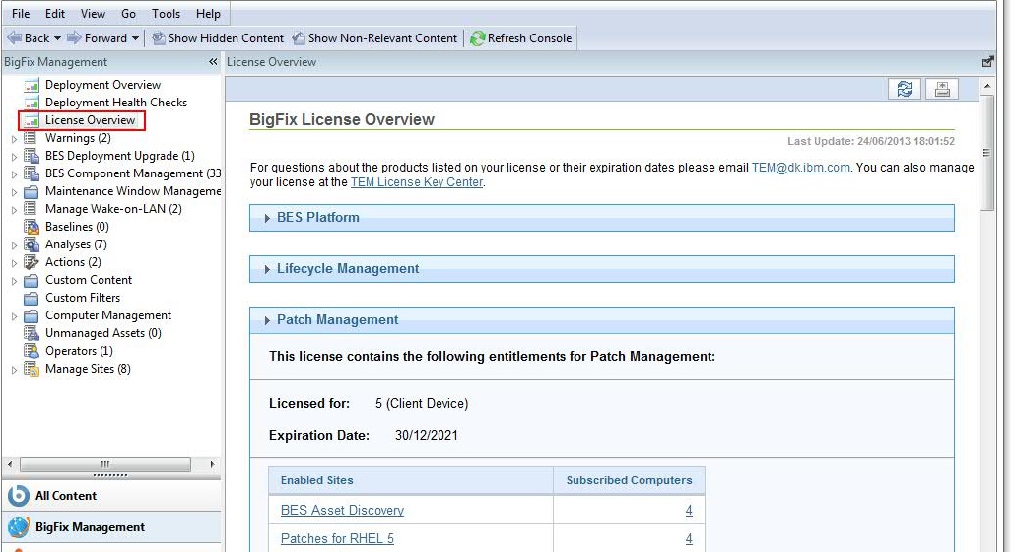The image size is (1014, 552).
Task: Click the BES Component Management icon
Action: pos(32,173)
